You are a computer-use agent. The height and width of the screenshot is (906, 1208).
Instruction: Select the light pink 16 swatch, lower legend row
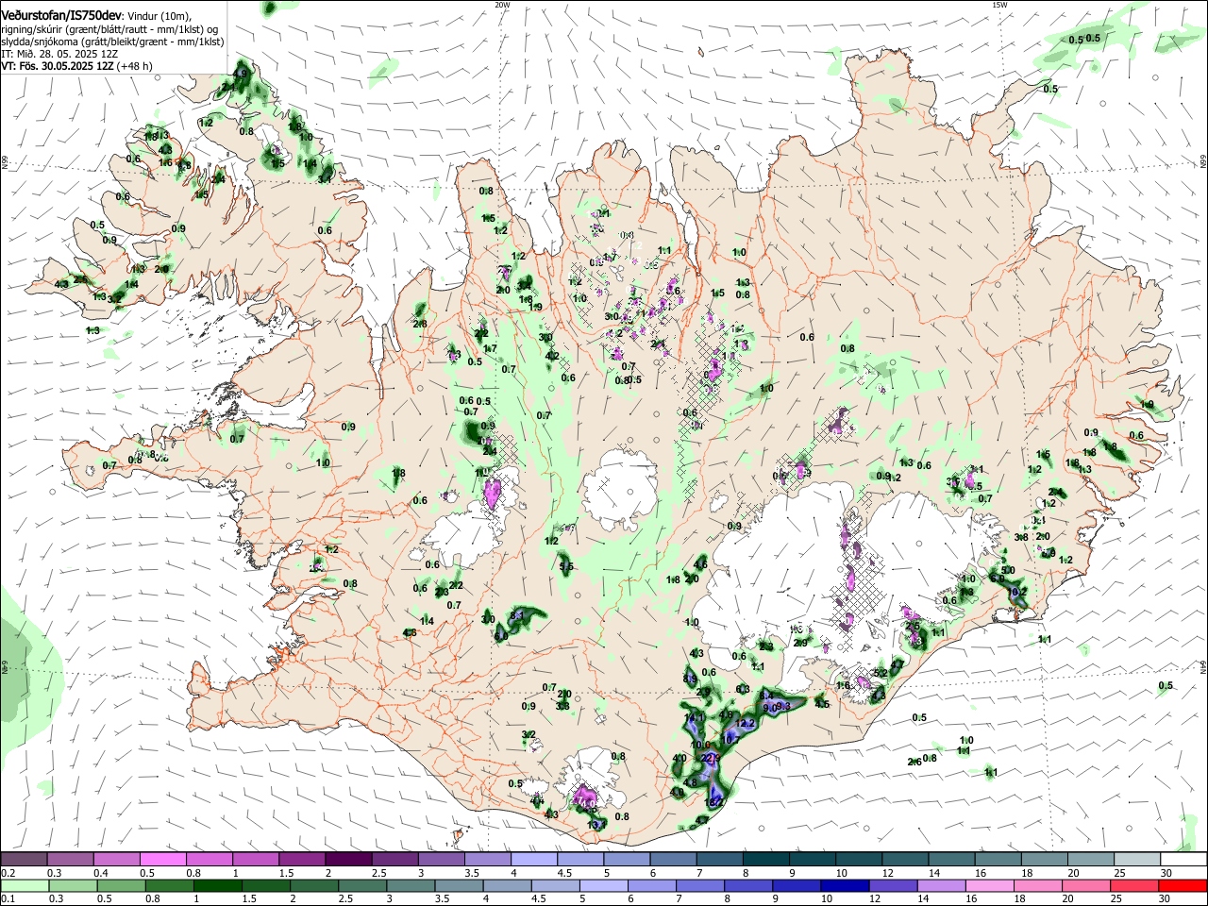pyautogui.click(x=990, y=886)
